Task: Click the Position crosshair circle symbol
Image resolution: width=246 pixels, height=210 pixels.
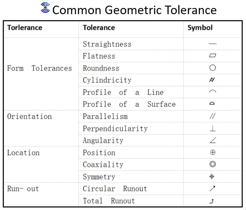Action: [213, 152]
